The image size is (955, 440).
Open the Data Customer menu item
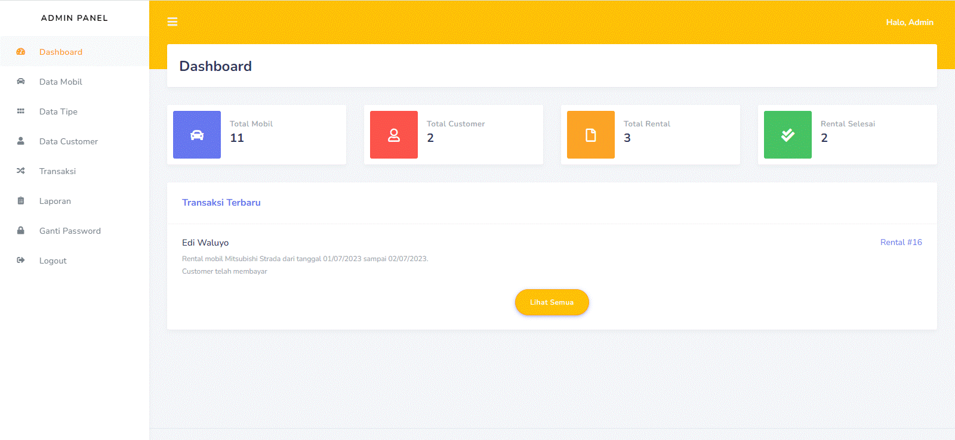[x=75, y=141]
